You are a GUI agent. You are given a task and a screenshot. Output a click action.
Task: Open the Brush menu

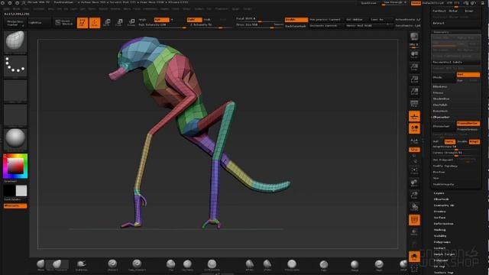click(16, 9)
